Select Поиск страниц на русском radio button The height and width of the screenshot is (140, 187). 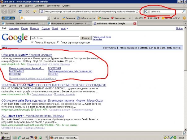tap(58, 42)
